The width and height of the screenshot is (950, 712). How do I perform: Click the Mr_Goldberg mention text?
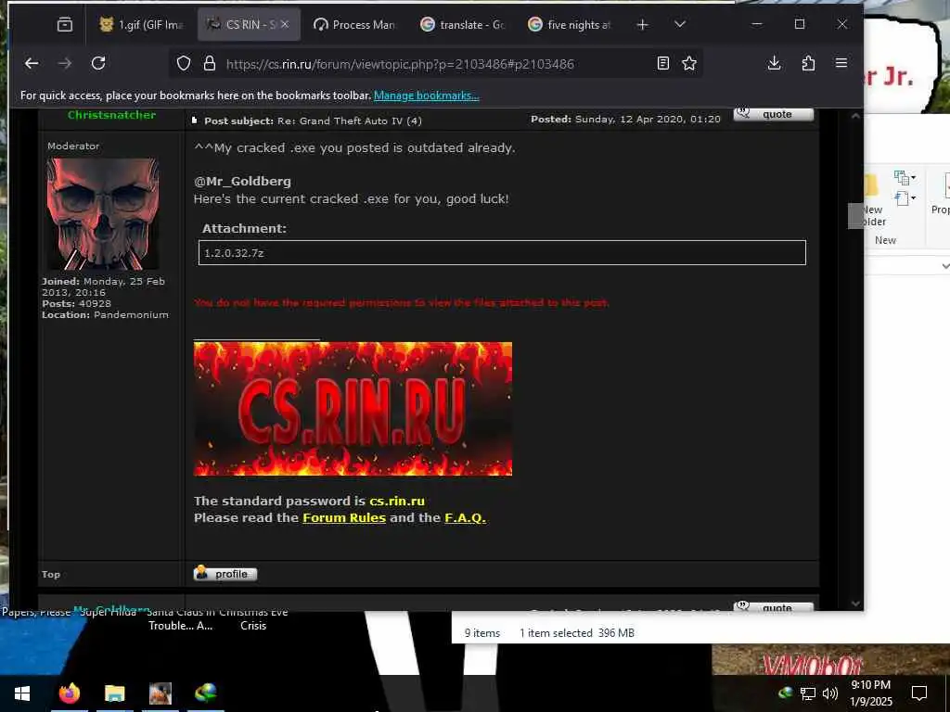point(242,181)
